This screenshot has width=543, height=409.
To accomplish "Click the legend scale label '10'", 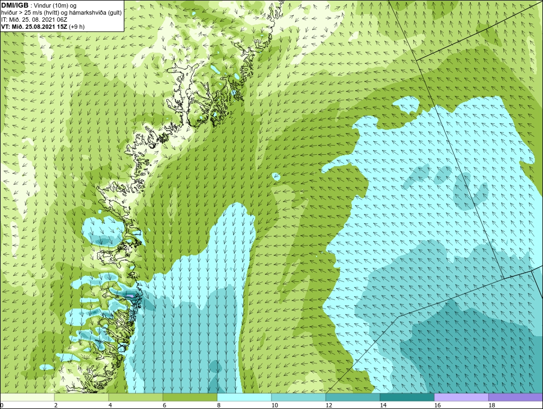I will 274,405.
